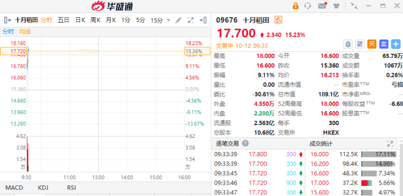The height and width of the screenshot is (196, 403).
Task: Select the 15分 chart tab
Action: tap(157, 20)
